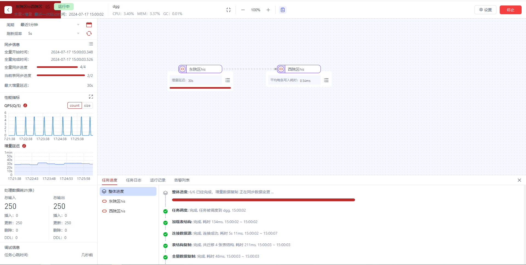This screenshot has height=265, width=526.
Task: Click the edit task name pencil icon
Action: point(48,7)
